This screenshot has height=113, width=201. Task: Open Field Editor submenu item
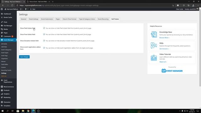(x=5, y=64)
